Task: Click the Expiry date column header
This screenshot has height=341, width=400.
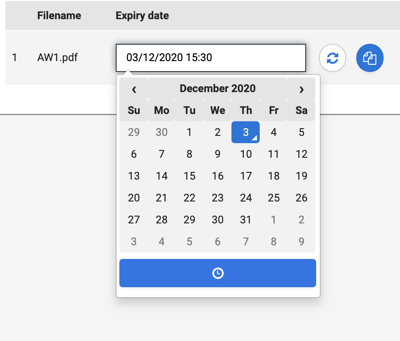Action: coord(142,15)
